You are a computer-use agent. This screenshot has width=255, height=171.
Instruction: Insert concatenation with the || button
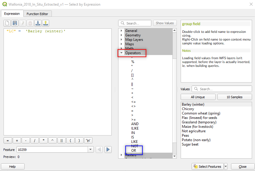(62, 141)
